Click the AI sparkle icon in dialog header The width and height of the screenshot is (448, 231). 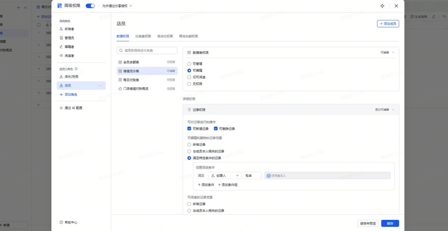(x=382, y=6)
